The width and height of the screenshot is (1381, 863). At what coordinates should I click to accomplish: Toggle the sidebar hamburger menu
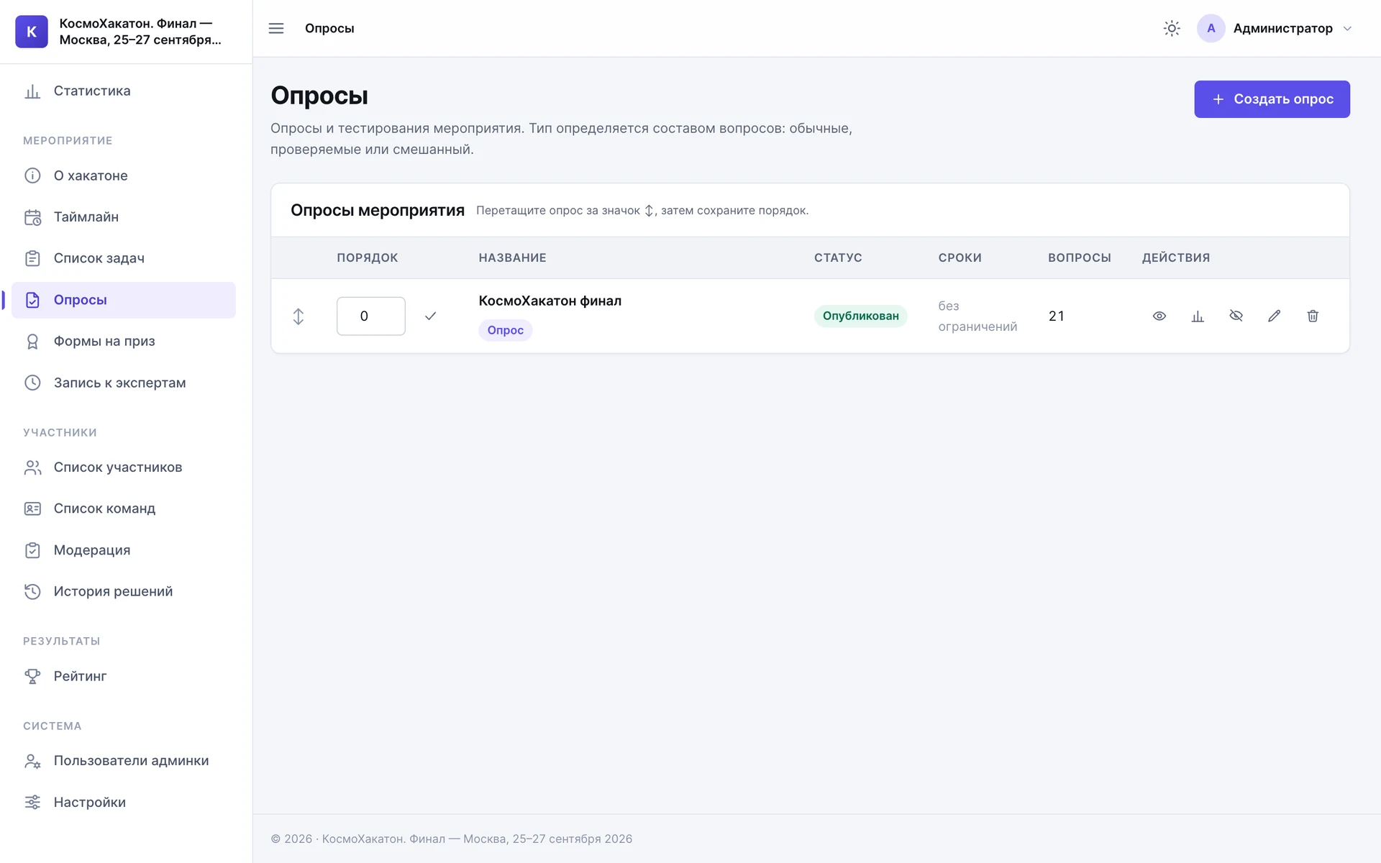pos(276,28)
